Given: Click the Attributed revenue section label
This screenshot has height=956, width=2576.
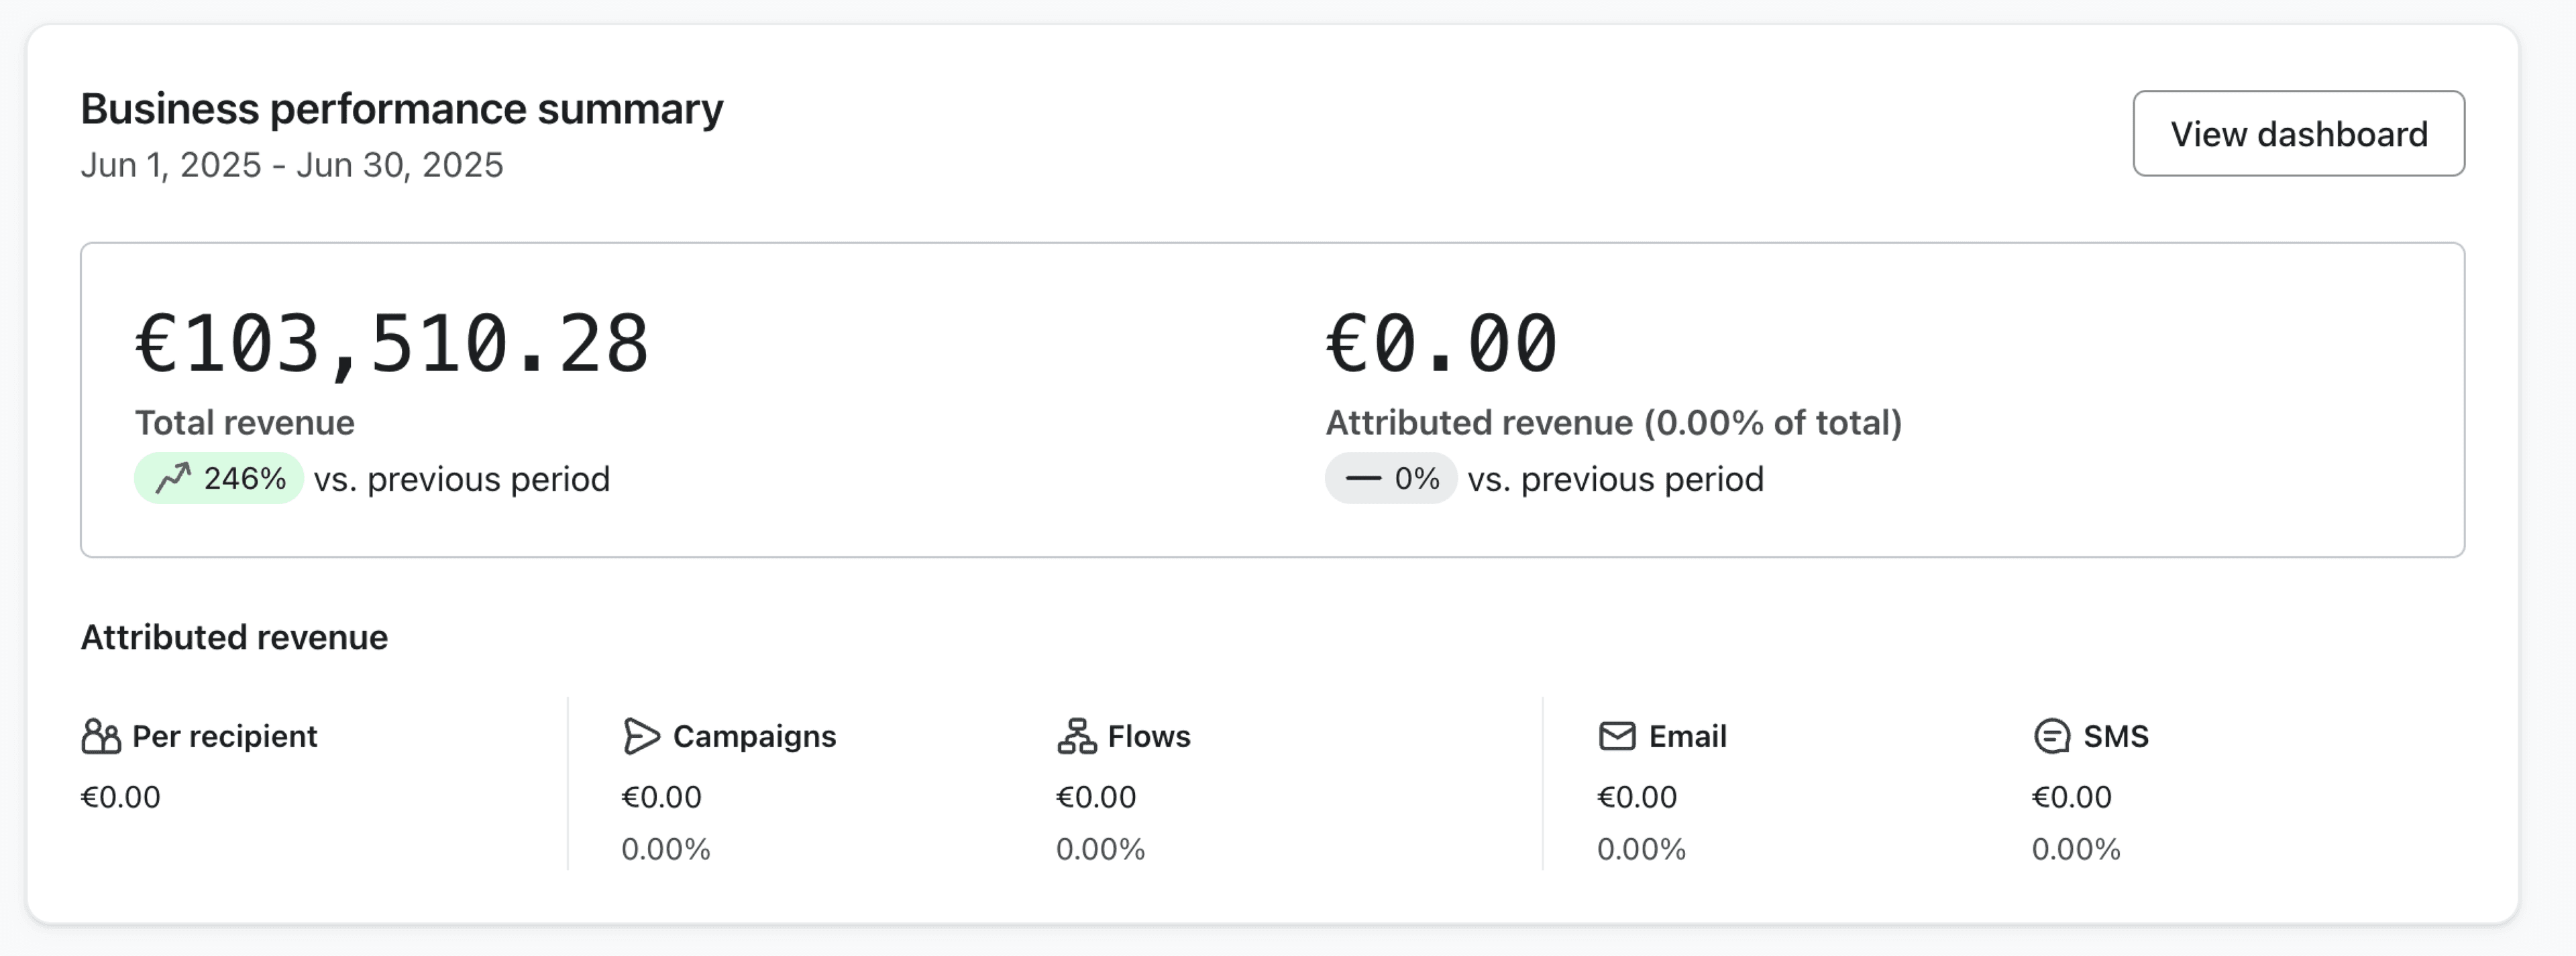Looking at the screenshot, I should pyautogui.click(x=234, y=636).
